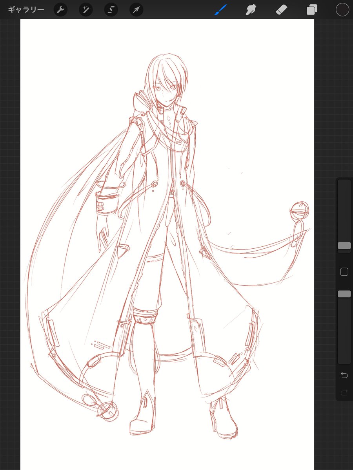Open the ギャラリー gallery
This screenshot has width=353, height=470.
(26, 10)
